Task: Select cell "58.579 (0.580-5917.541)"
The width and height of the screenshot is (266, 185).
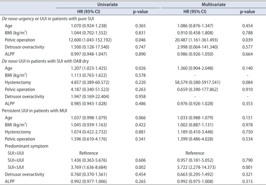Action: [197, 82]
